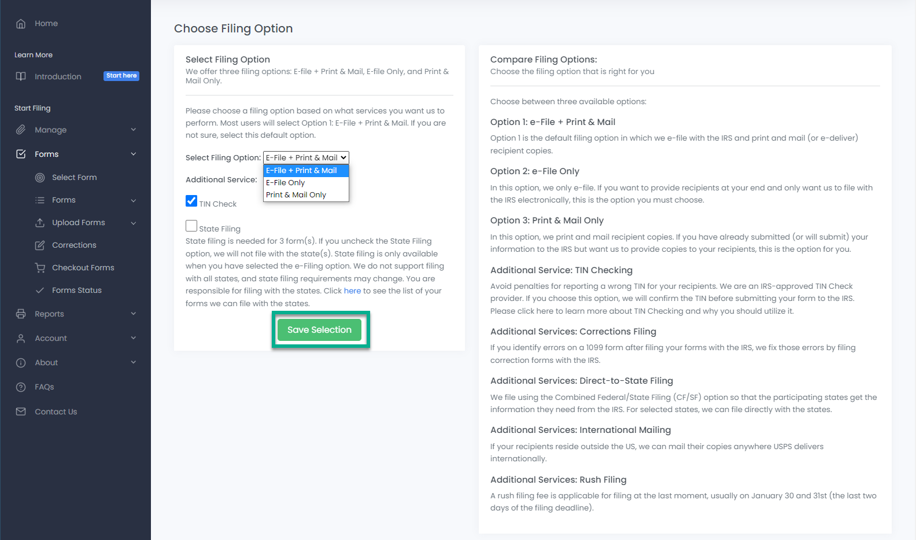Click the Home house icon in sidebar
This screenshot has width=916, height=540.
point(21,24)
